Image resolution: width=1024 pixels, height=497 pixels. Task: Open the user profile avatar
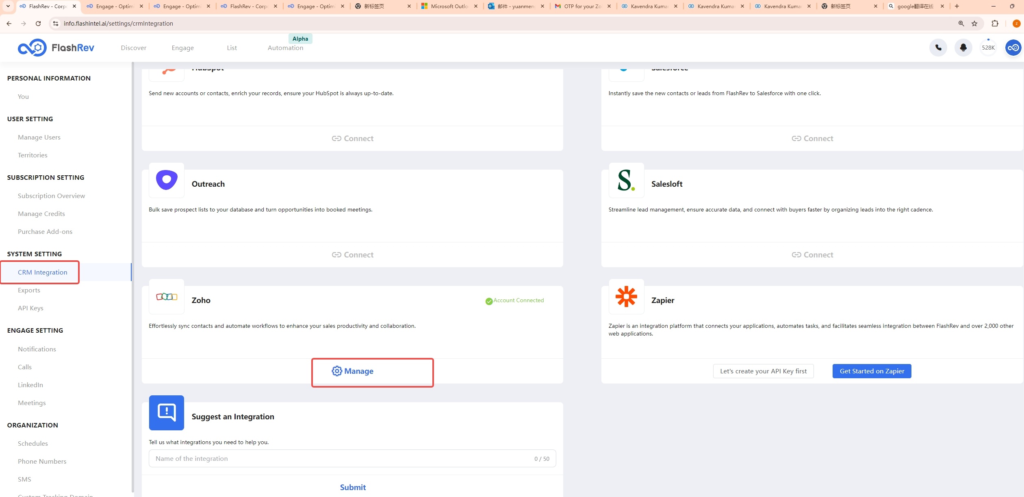click(1013, 48)
